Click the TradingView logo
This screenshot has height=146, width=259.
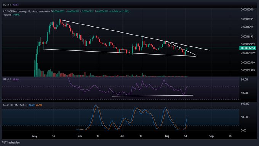[11, 143]
